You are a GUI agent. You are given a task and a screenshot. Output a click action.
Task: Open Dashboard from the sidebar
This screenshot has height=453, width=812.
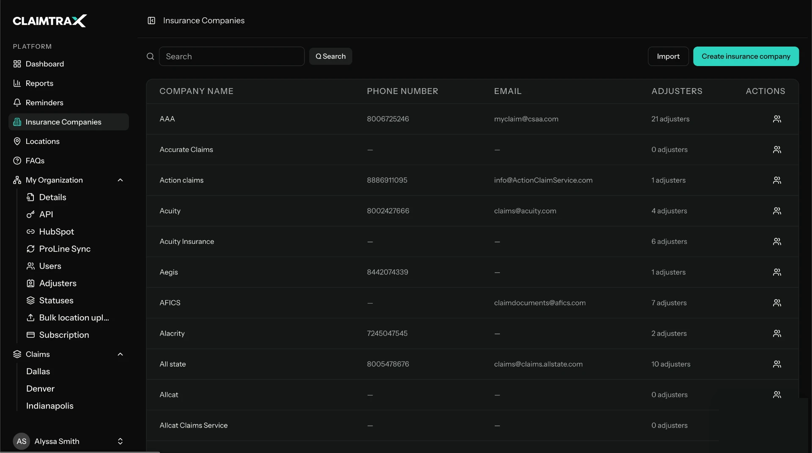69,64
